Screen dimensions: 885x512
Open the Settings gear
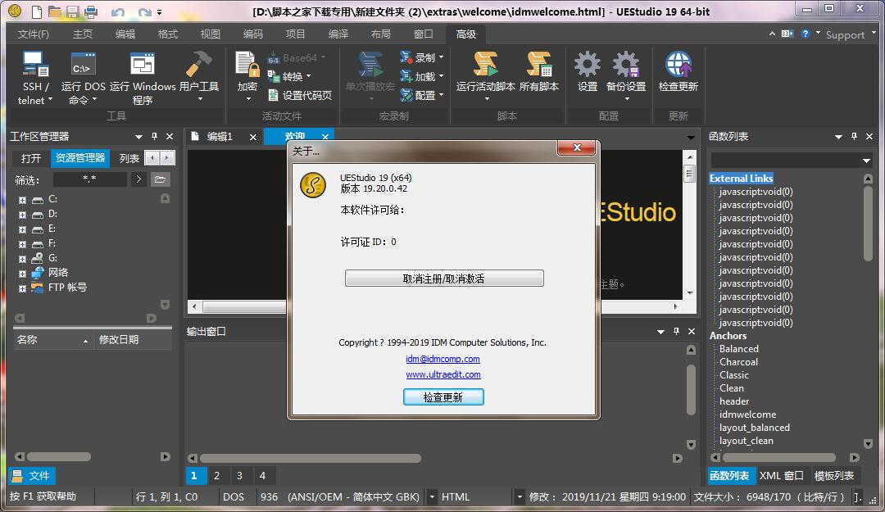(587, 72)
